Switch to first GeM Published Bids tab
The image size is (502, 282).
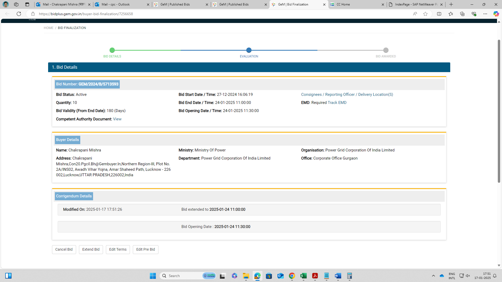(181, 4)
